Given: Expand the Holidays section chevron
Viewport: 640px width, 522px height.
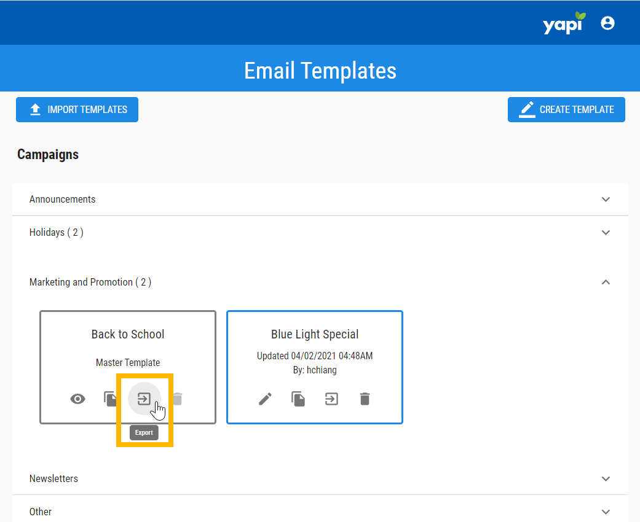Looking at the screenshot, I should click(606, 233).
